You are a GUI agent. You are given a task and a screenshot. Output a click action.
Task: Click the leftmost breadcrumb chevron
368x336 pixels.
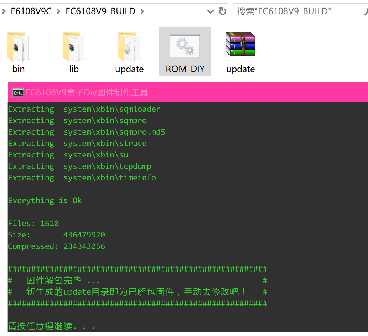pos(4,11)
